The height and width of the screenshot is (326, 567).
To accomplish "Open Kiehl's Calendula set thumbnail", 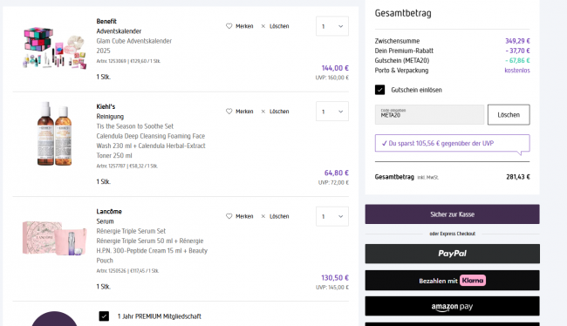I will 54,134.
